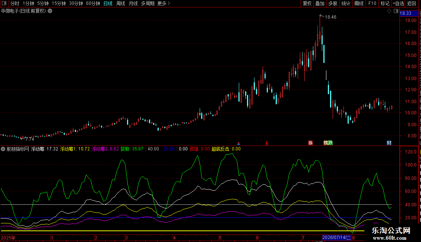The image size is (421, 242).
Task: Click the 浮动筹1: 10.72 indicator value
Action: pyautogui.click(x=75, y=149)
